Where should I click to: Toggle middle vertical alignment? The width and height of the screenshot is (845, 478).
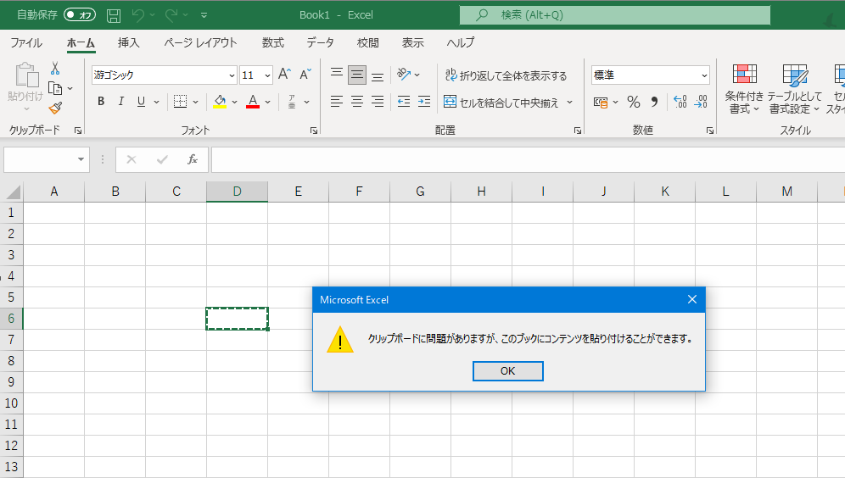357,75
